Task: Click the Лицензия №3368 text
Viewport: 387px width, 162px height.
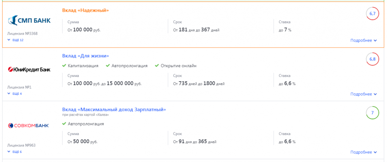Action: [x=22, y=34]
